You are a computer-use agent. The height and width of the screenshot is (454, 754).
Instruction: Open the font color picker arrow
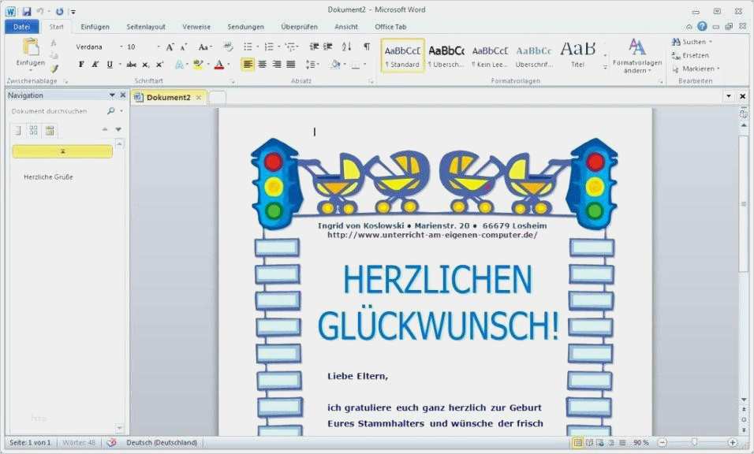click(229, 64)
